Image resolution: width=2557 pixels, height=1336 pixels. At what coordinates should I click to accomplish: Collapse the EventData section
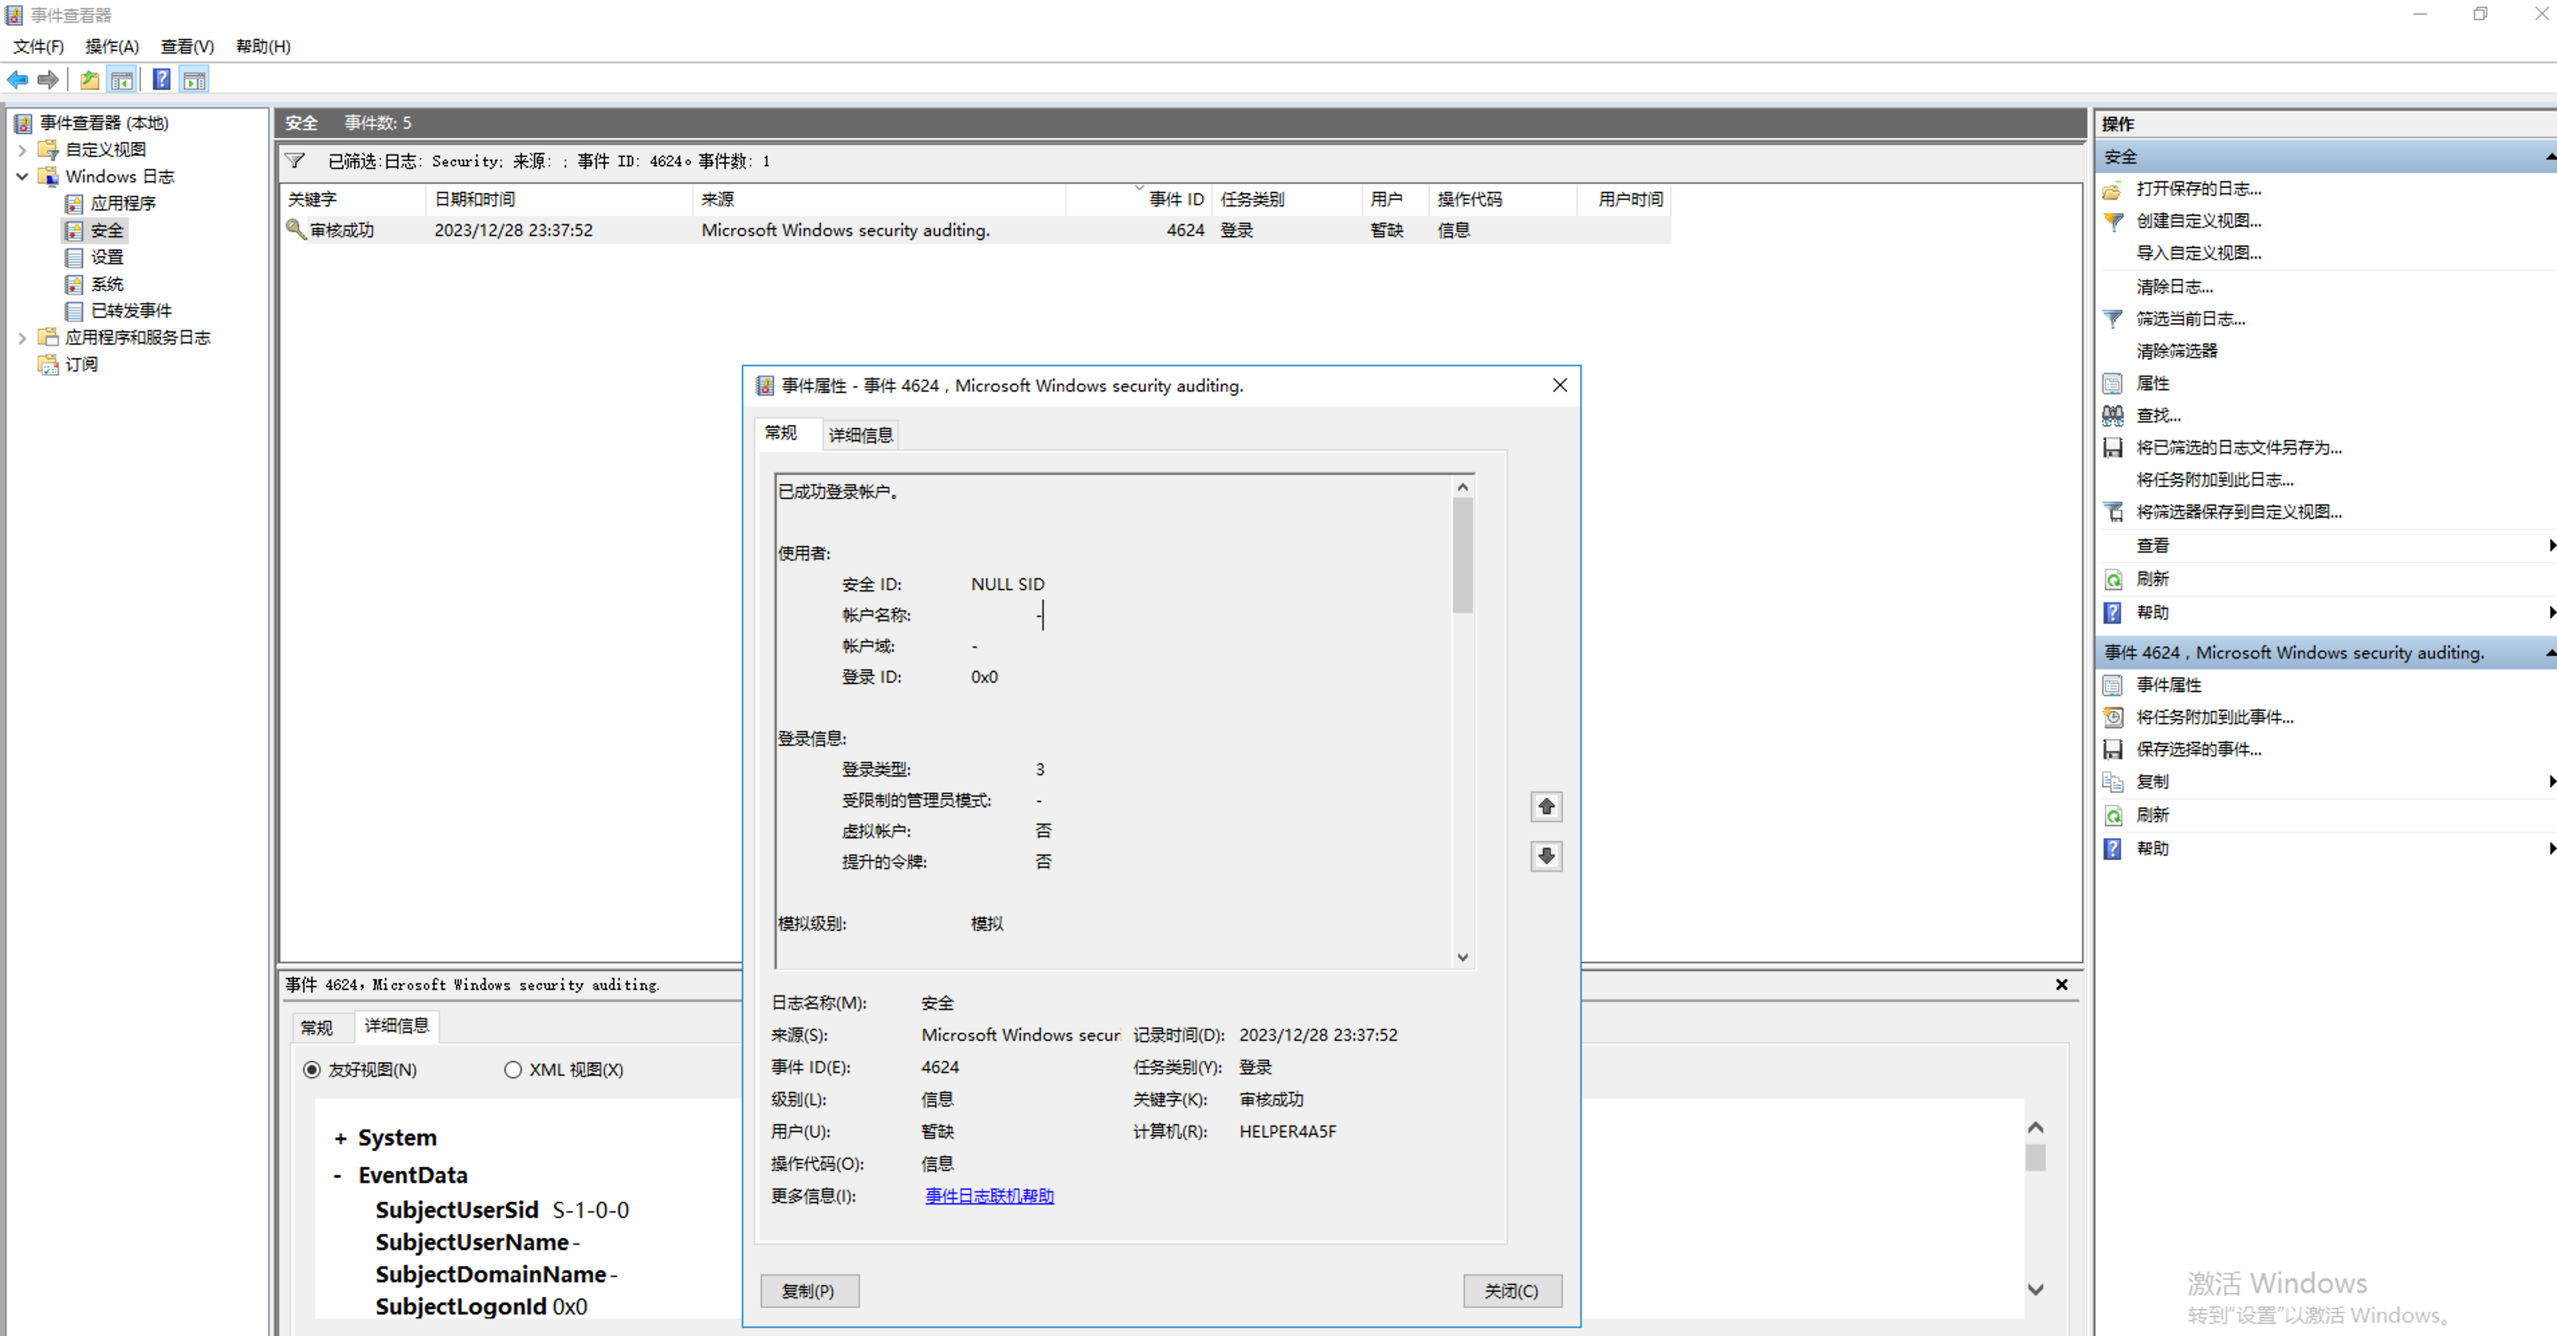[x=337, y=1175]
